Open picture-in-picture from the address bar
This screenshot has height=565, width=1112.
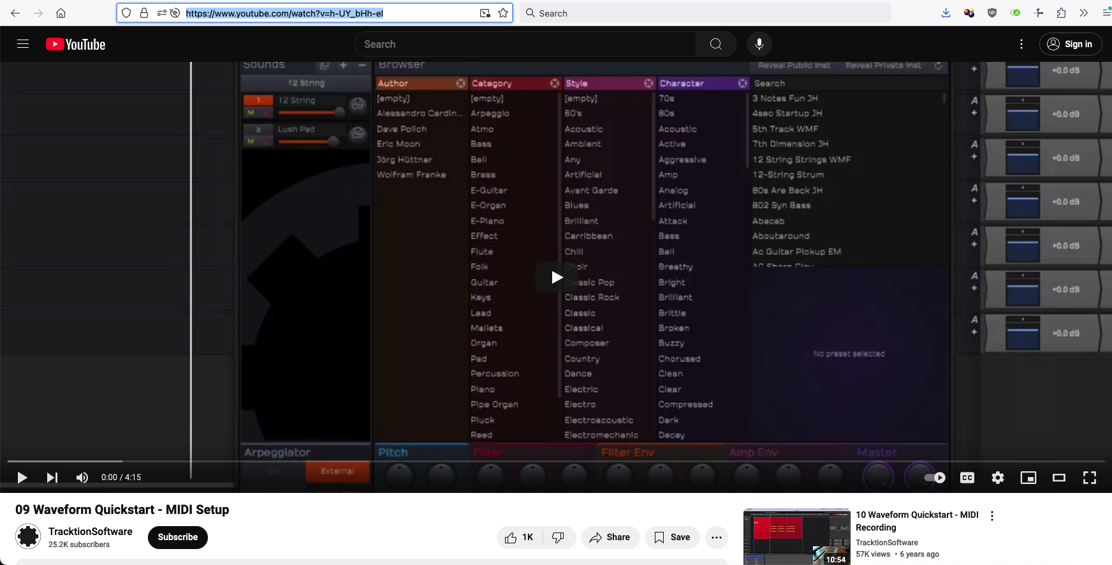pos(485,13)
